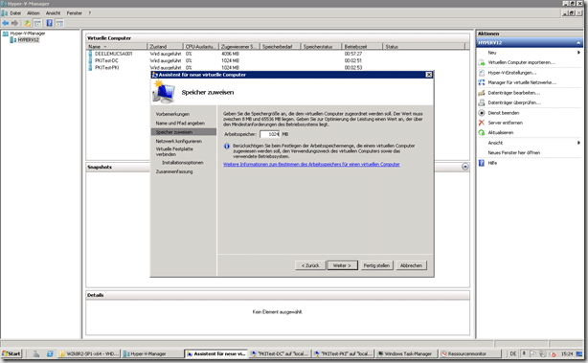This screenshot has width=588, height=363.
Task: Click the DEELEMUCSA001 virtual machine icon
Action: click(90, 54)
